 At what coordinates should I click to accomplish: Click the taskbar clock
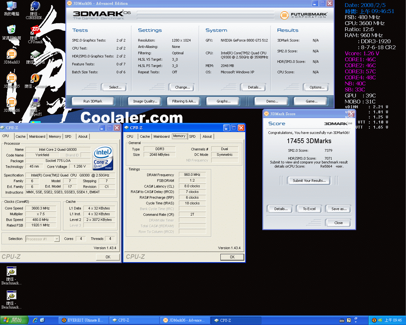[393, 320]
